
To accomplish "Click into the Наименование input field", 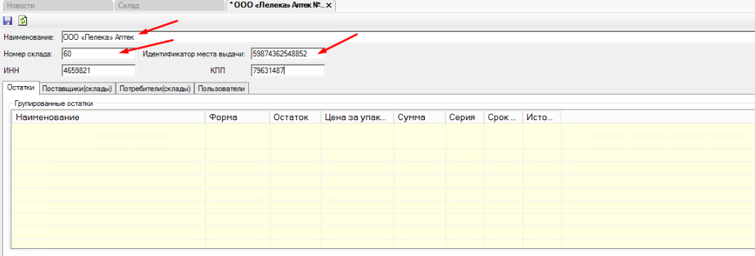I will tap(408, 37).
